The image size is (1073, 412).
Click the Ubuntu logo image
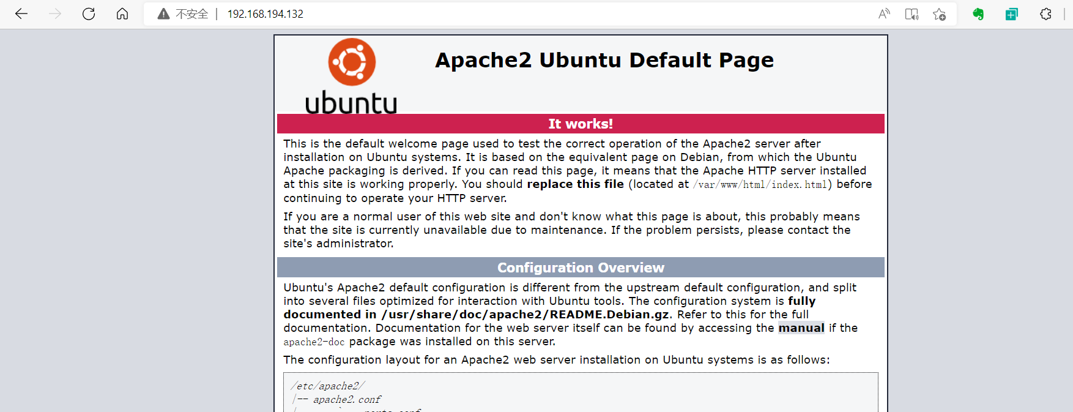352,76
